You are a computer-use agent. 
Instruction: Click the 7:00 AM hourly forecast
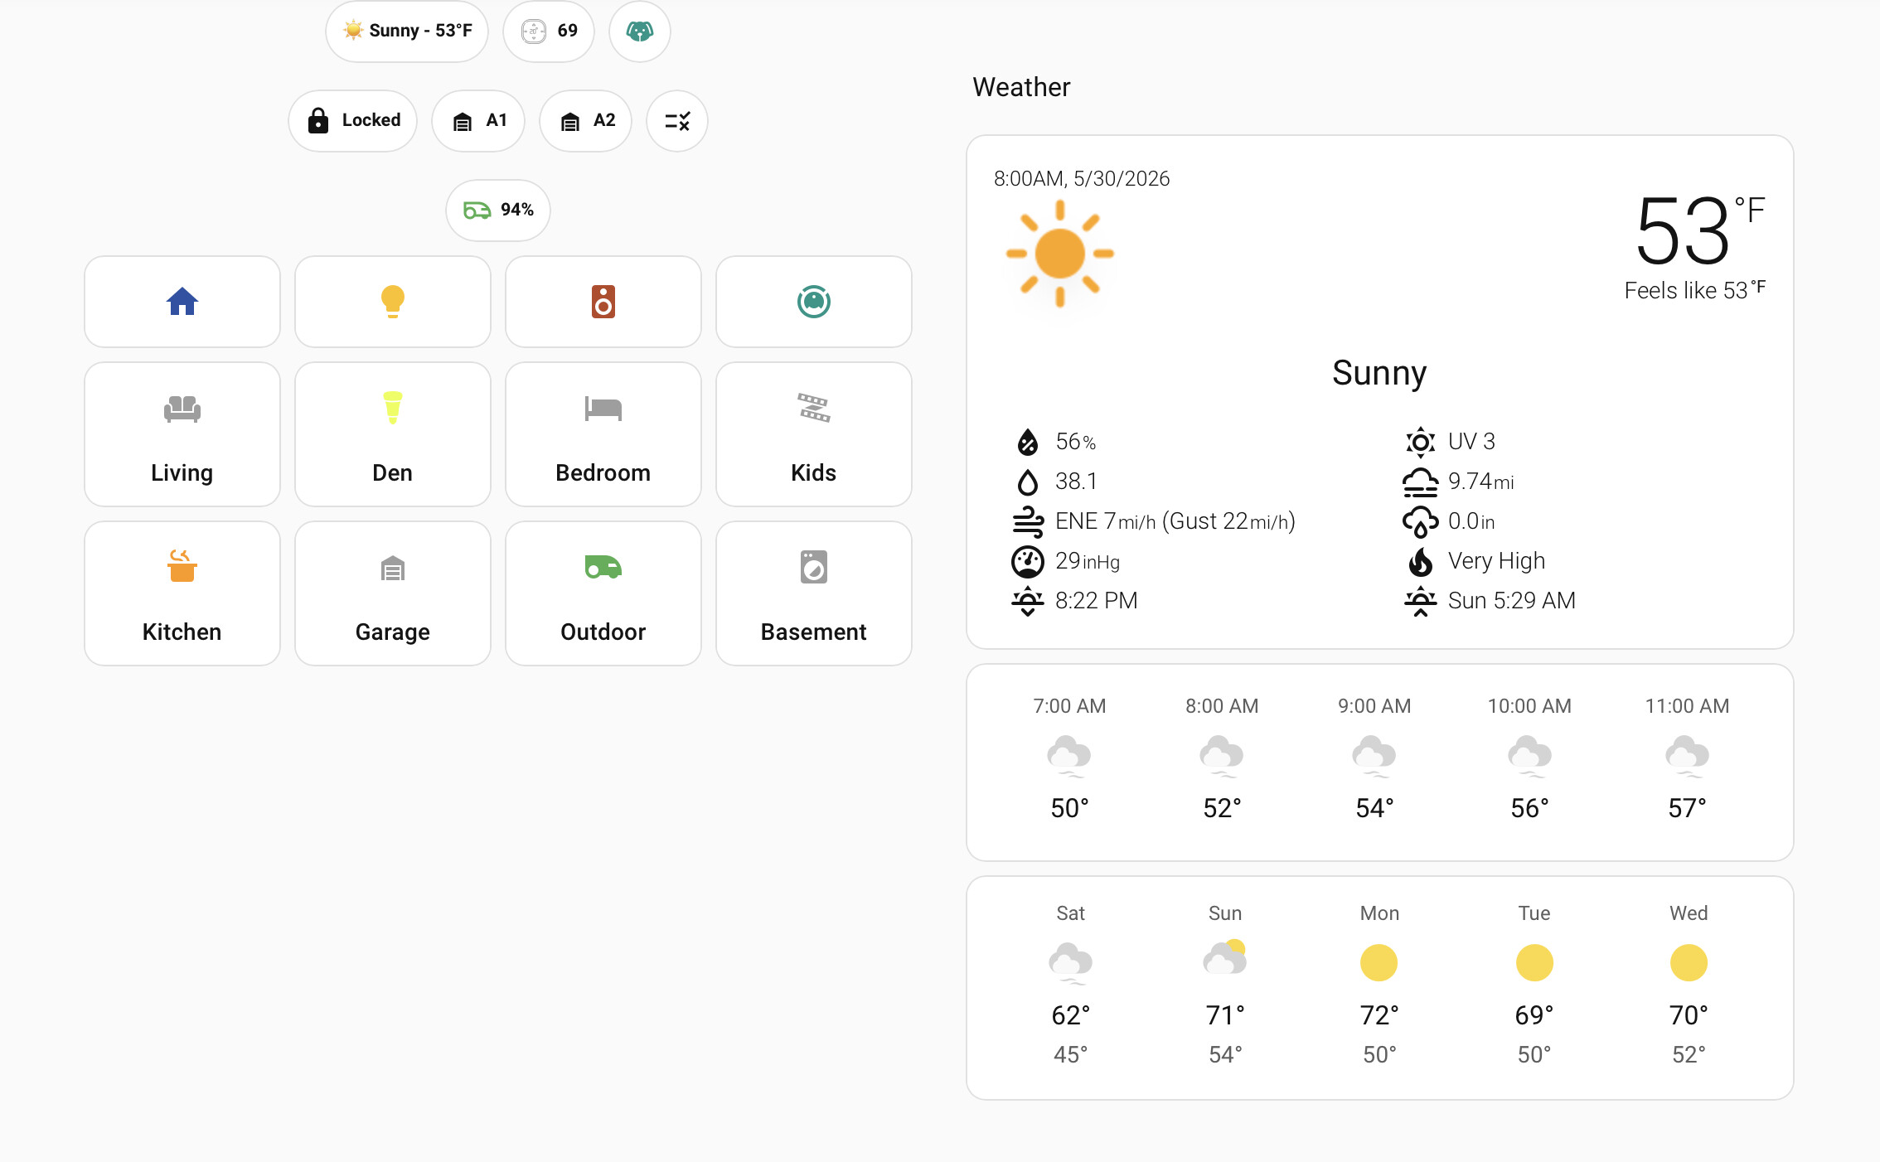[1069, 759]
